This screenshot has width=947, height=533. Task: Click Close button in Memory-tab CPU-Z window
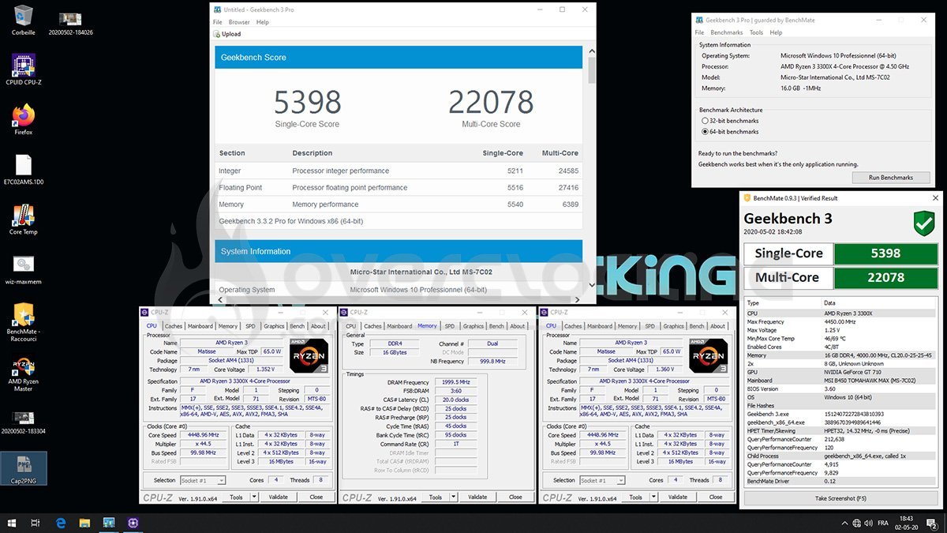coord(515,497)
